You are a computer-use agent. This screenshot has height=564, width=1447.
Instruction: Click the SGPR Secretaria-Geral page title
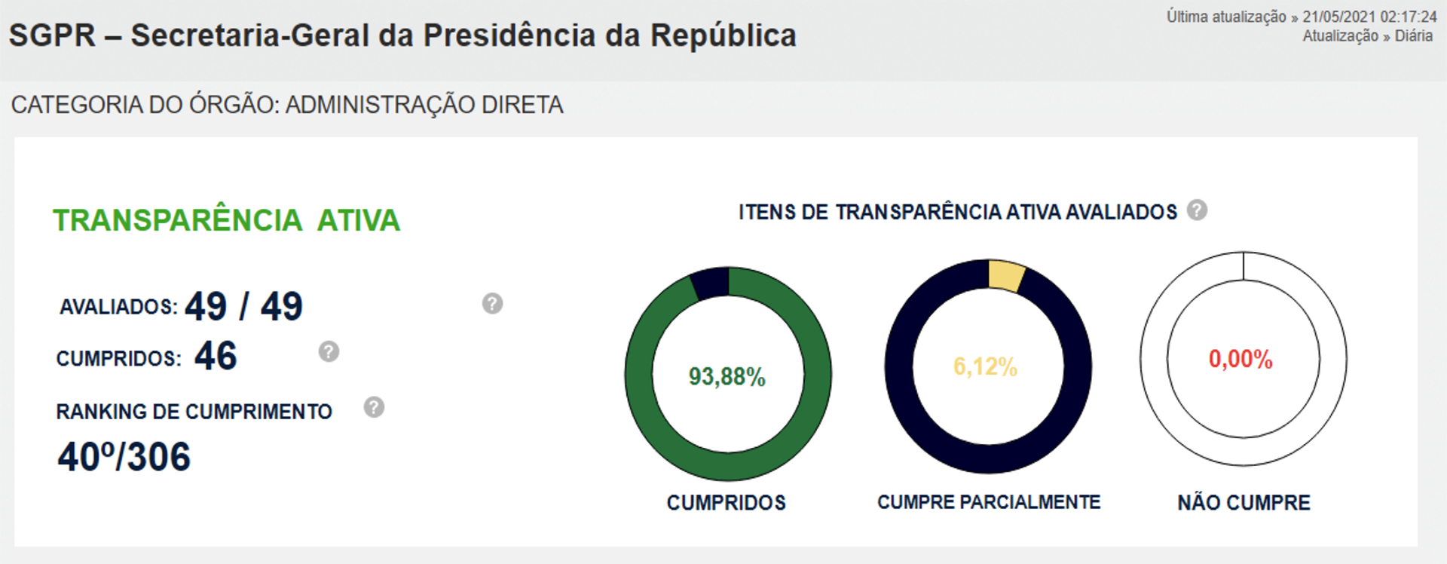point(402,35)
